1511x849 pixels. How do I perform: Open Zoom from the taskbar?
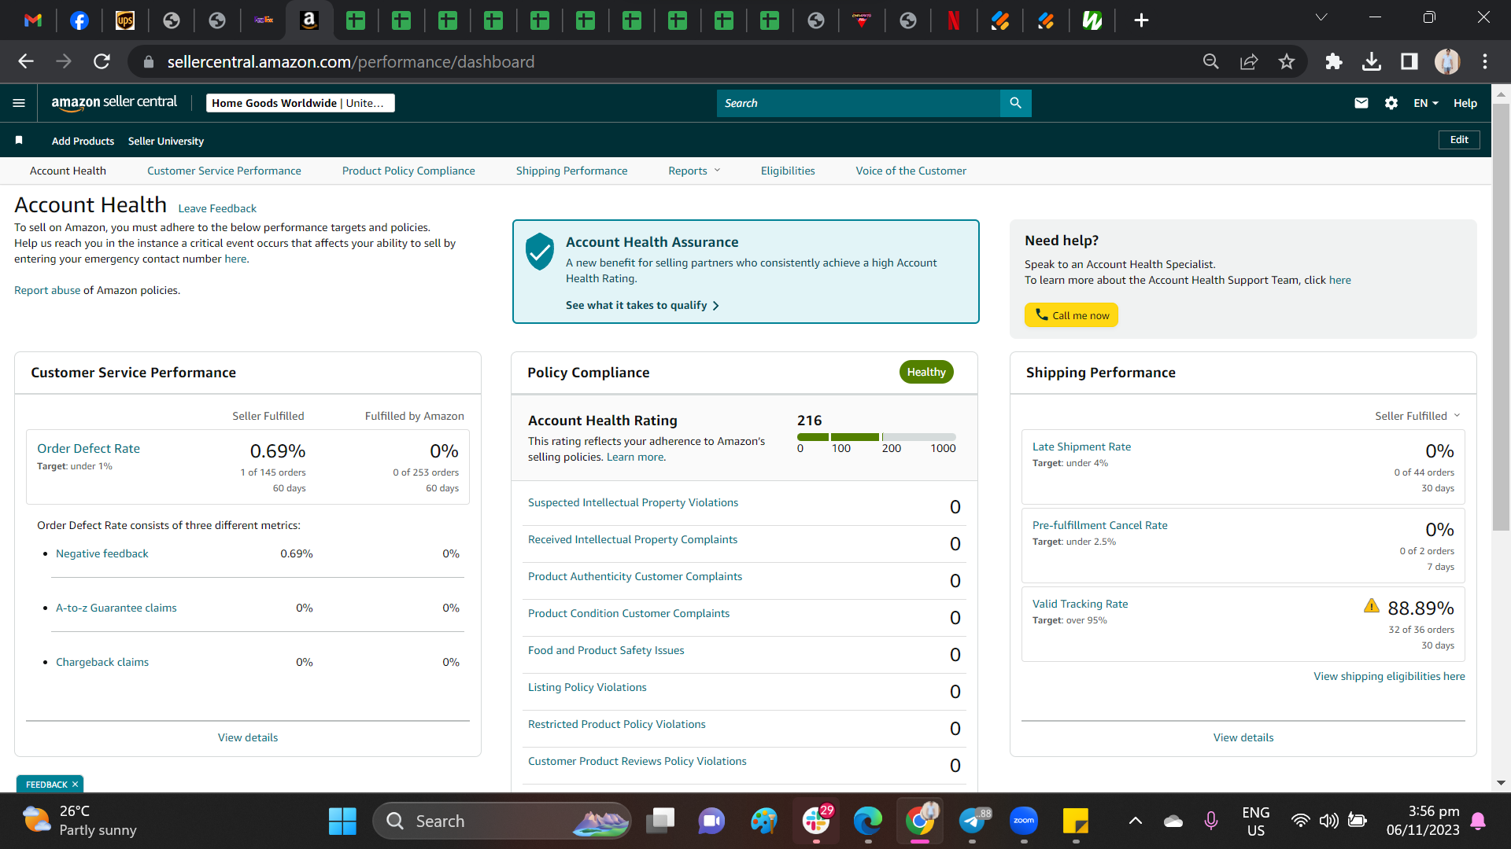tap(1023, 821)
